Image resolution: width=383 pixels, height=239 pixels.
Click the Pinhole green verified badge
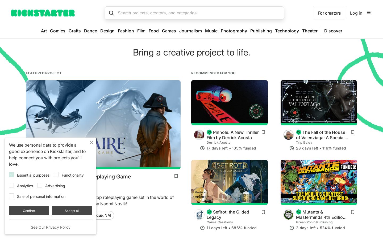pyautogui.click(x=209, y=132)
